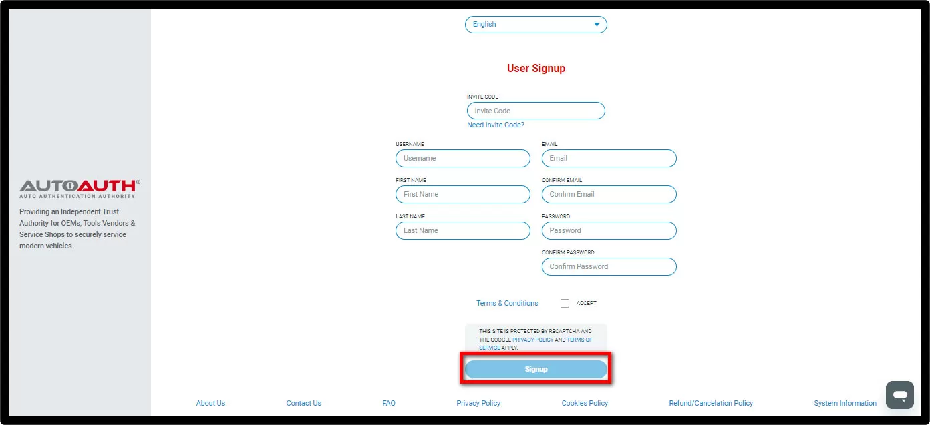
Task: Click the language dropdown arrow
Action: [x=595, y=24]
